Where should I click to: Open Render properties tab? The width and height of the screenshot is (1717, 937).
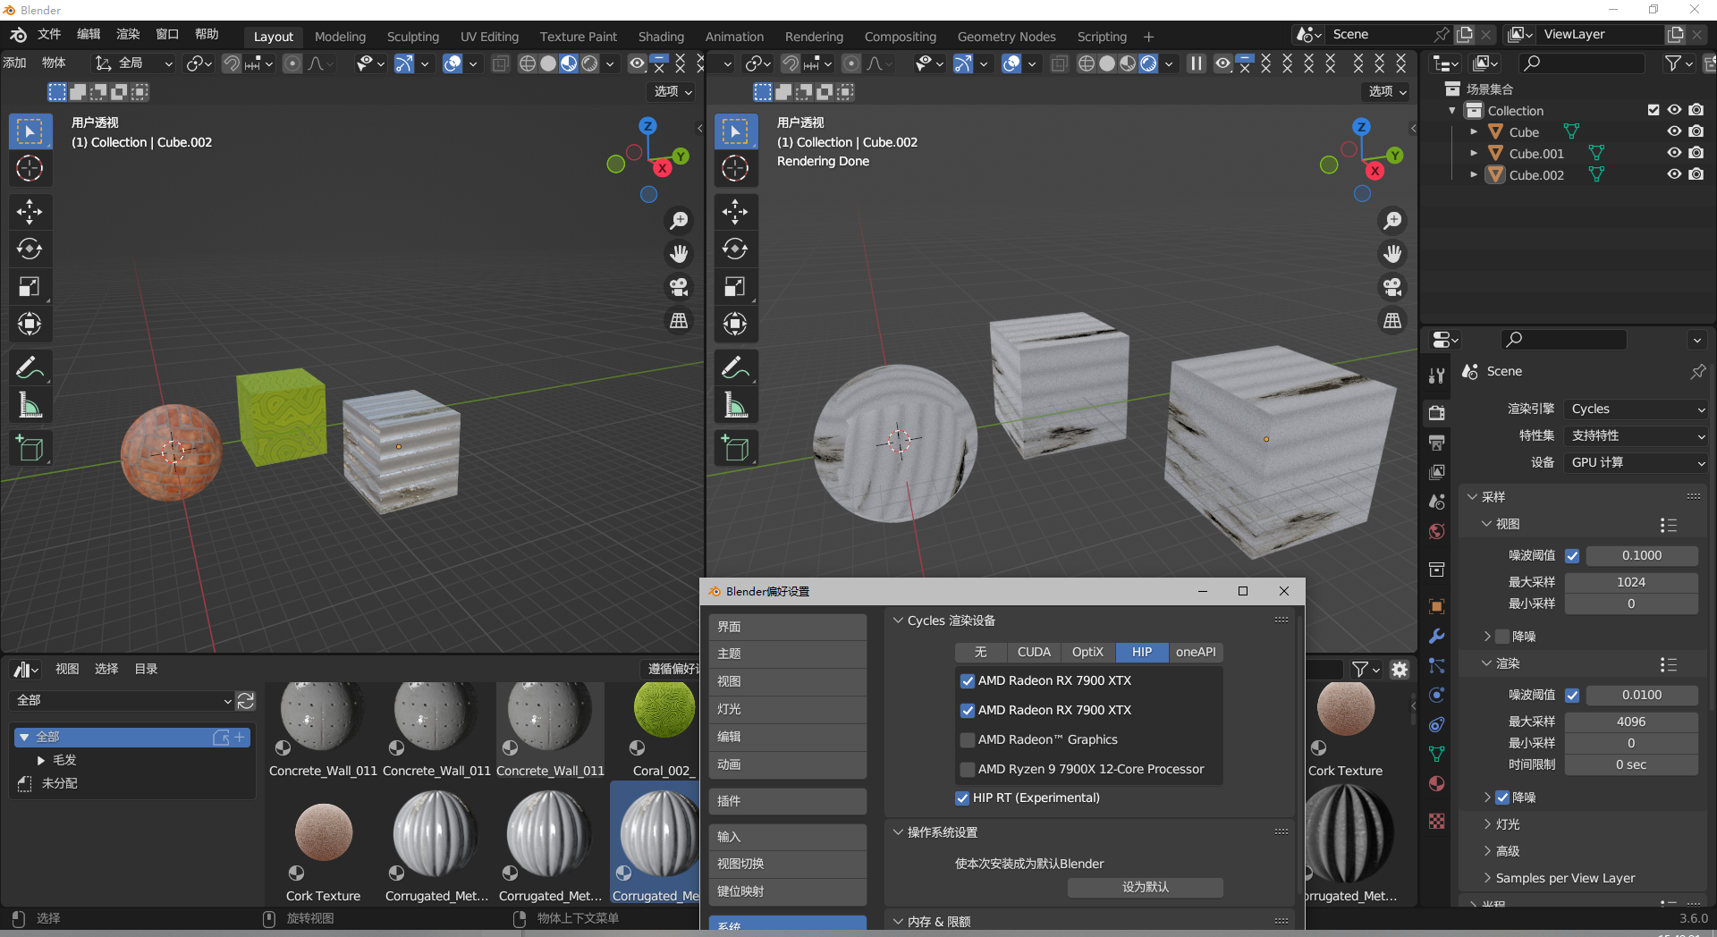[x=1437, y=412]
